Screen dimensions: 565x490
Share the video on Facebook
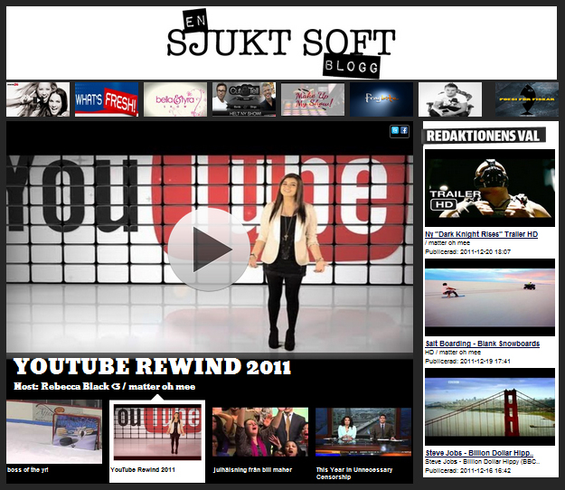point(404,131)
